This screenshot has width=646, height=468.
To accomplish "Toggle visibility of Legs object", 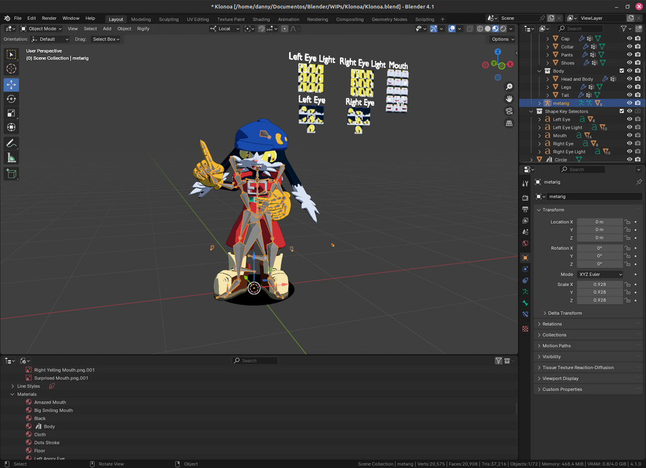I will pos(629,87).
